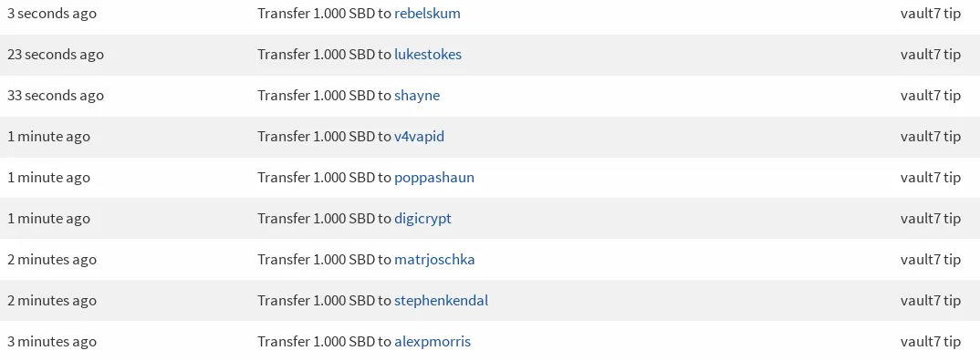
Task: Click the v4vapid recipient link
Action: click(x=420, y=136)
